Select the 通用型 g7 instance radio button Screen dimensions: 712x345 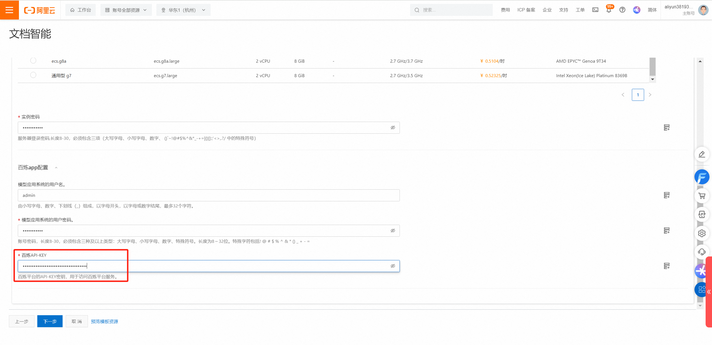pos(33,75)
